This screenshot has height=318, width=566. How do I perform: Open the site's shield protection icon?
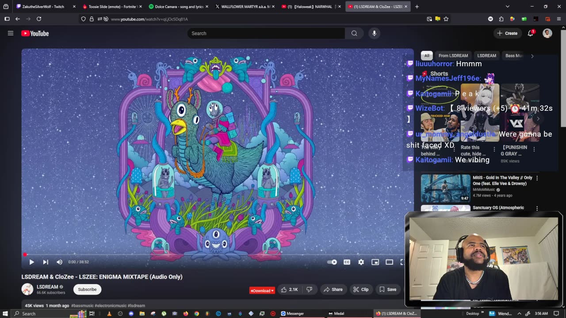(x=83, y=19)
